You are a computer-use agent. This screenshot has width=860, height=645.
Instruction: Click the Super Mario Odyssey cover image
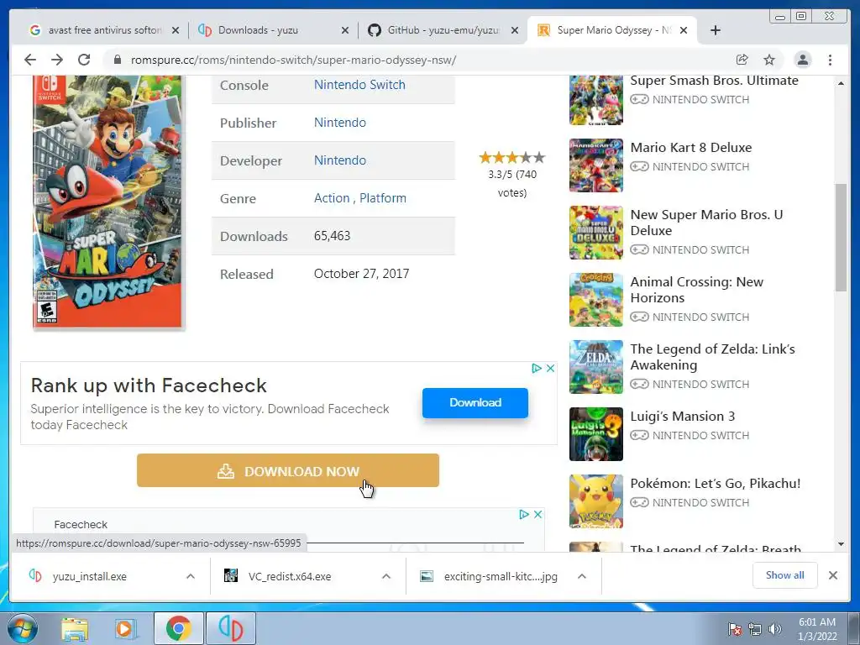tap(107, 202)
